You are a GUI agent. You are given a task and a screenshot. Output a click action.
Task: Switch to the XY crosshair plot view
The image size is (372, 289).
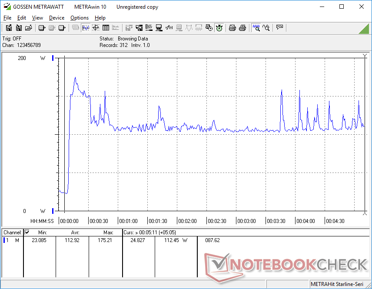pos(95,28)
